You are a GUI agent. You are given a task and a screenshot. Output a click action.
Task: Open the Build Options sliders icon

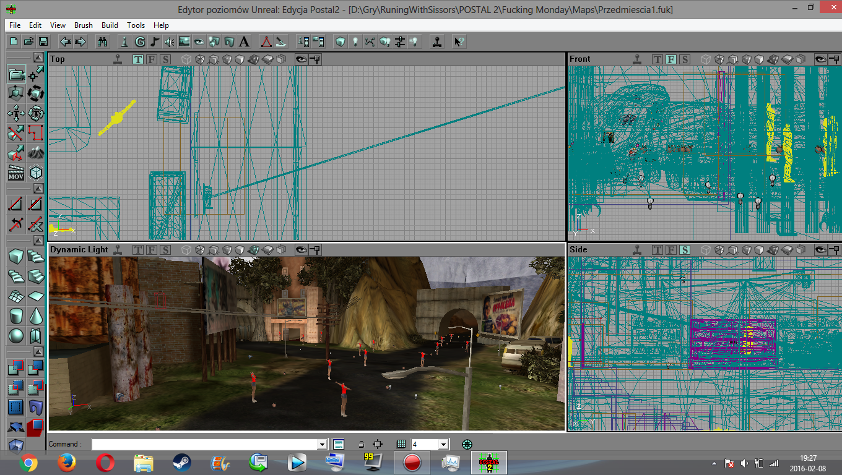pos(399,41)
